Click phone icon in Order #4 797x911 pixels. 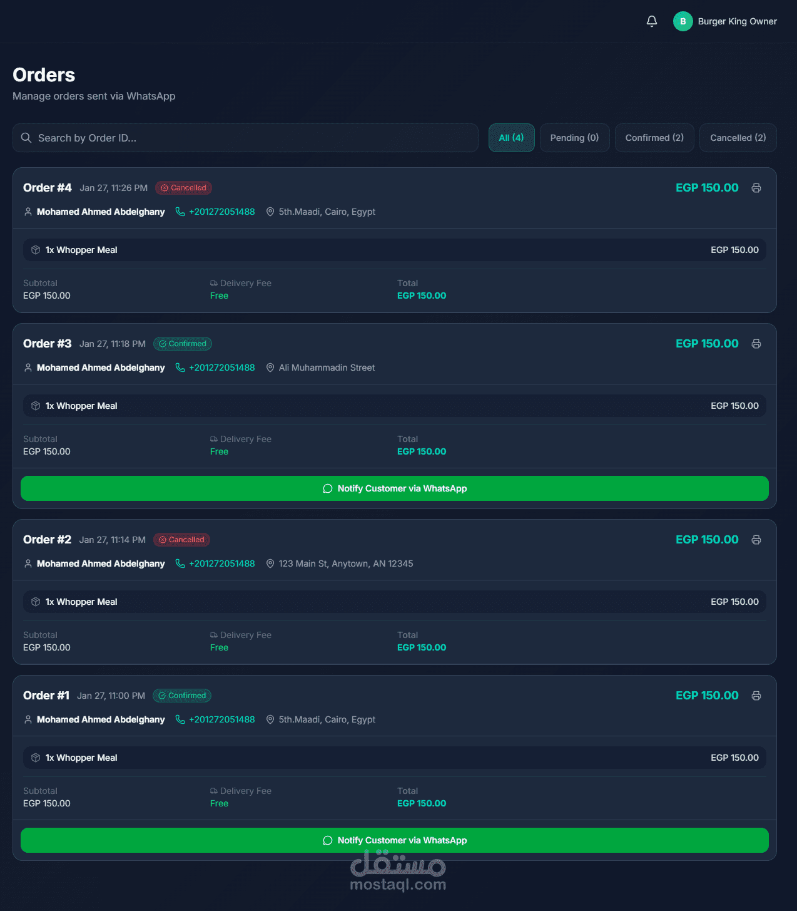pyautogui.click(x=180, y=212)
